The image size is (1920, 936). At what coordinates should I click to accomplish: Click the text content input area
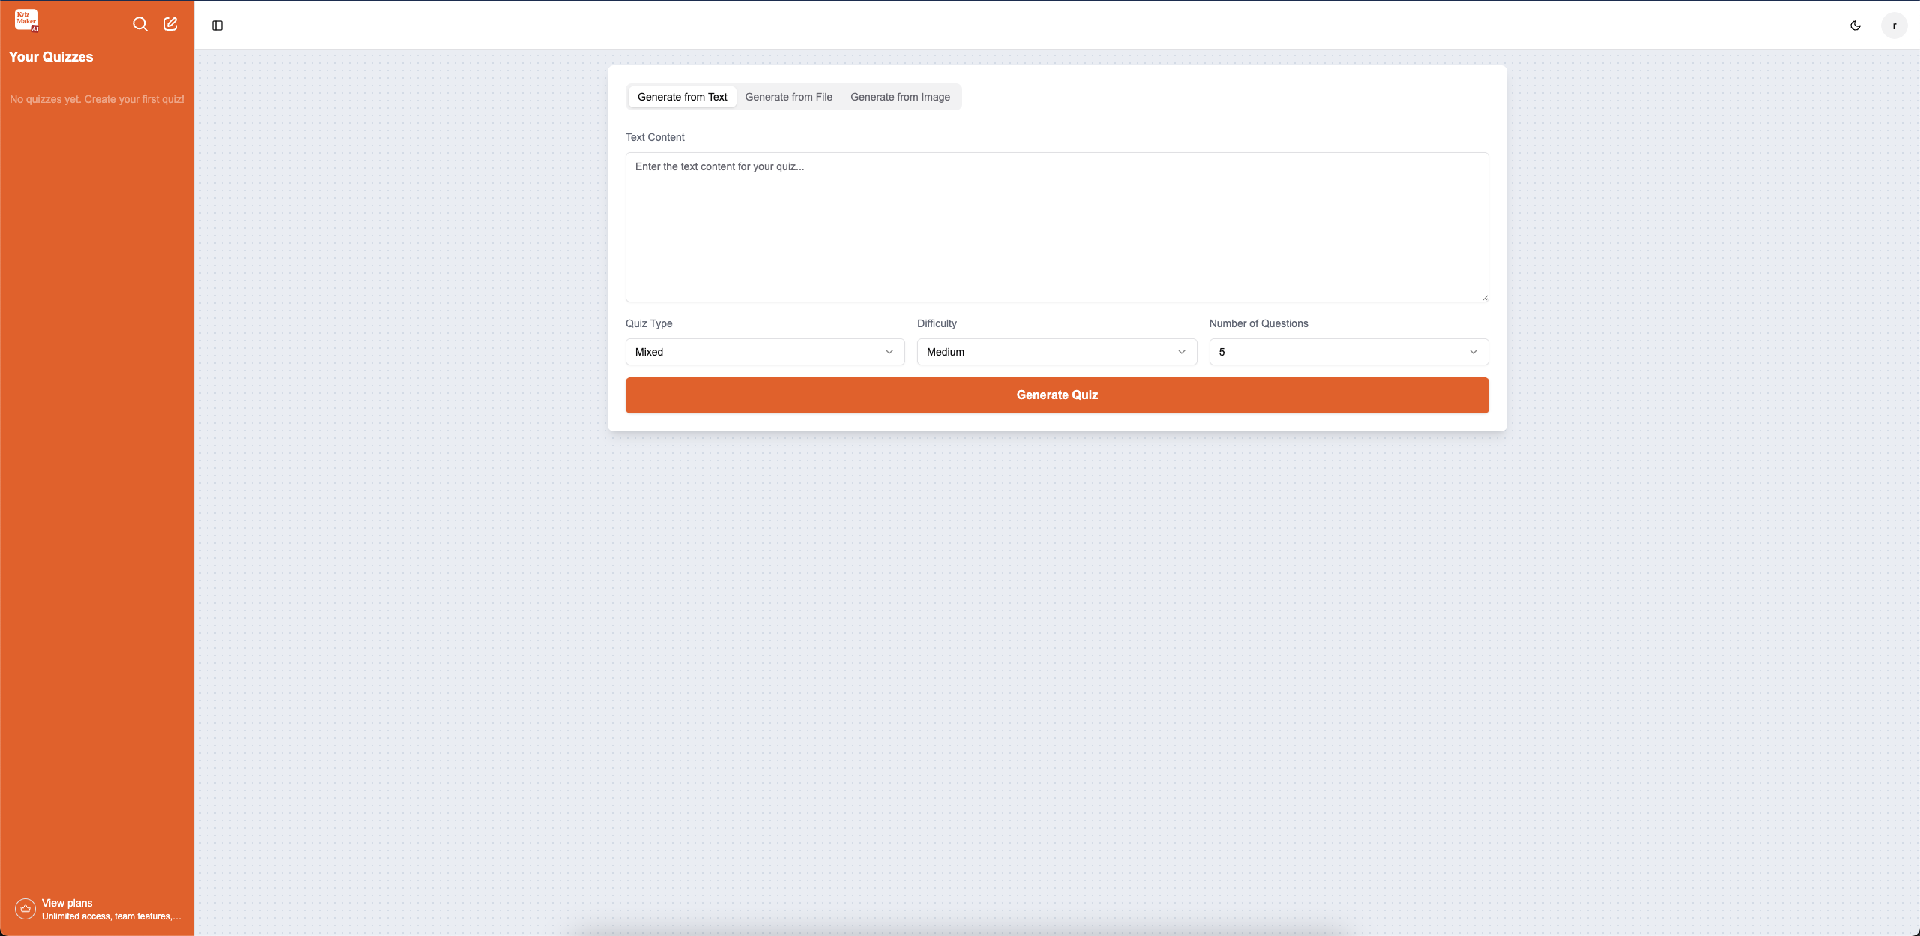tap(1056, 225)
